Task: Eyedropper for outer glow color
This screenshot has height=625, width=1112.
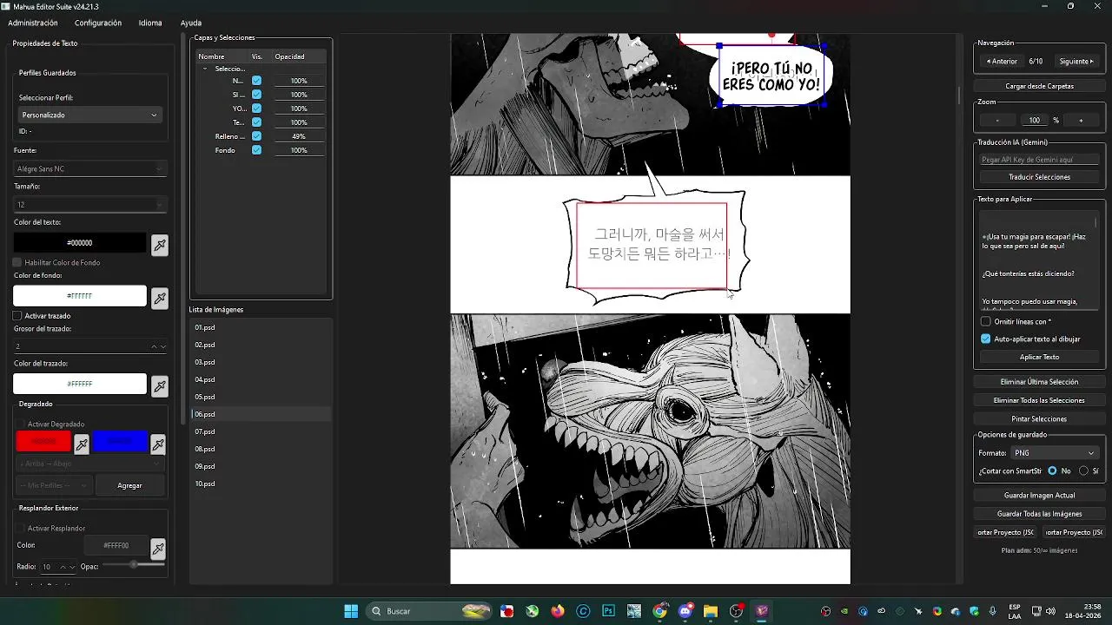Action: point(158,548)
